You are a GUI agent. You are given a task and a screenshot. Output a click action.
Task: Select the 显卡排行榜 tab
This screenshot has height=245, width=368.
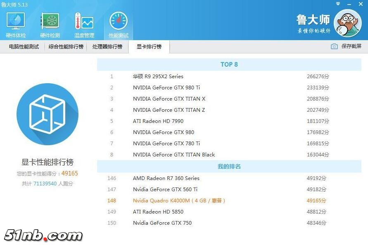149,47
